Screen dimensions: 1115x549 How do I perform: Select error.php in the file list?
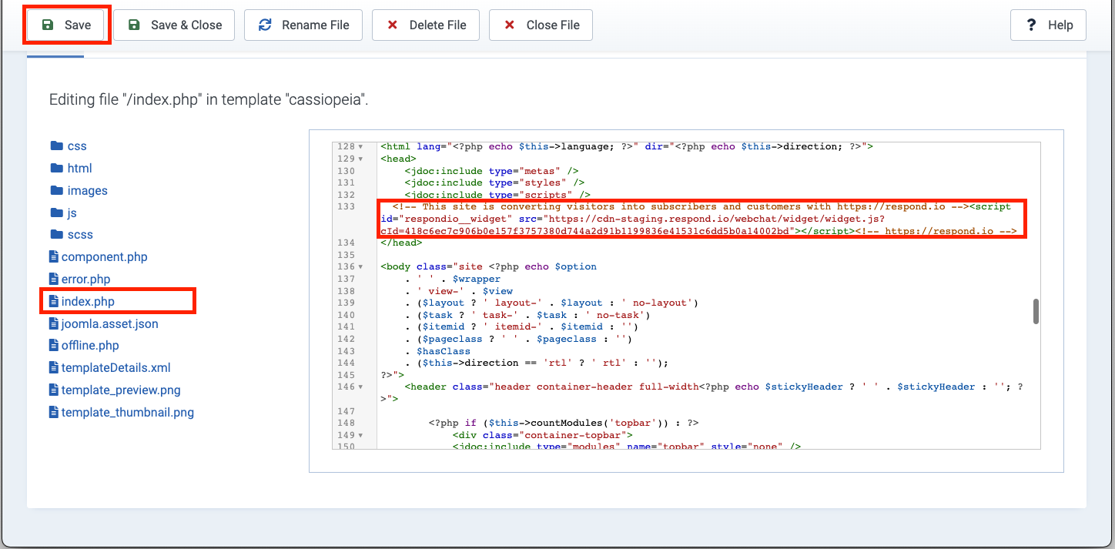(x=79, y=280)
